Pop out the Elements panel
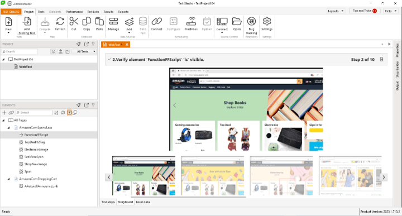 click(87, 105)
